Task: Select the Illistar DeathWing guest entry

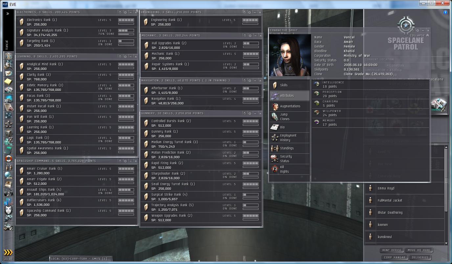Action: click(x=405, y=212)
